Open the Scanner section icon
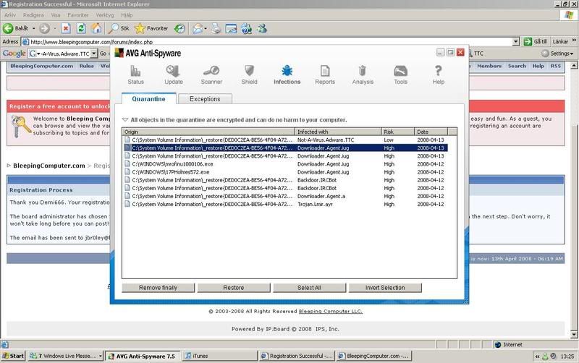Screen dimensions: 579x363 (211, 75)
